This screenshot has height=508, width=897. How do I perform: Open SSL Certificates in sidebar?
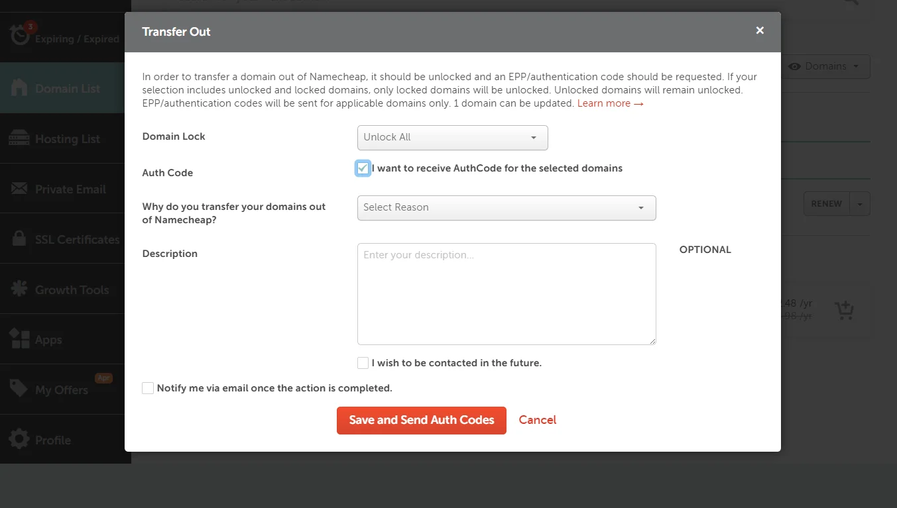click(x=66, y=239)
